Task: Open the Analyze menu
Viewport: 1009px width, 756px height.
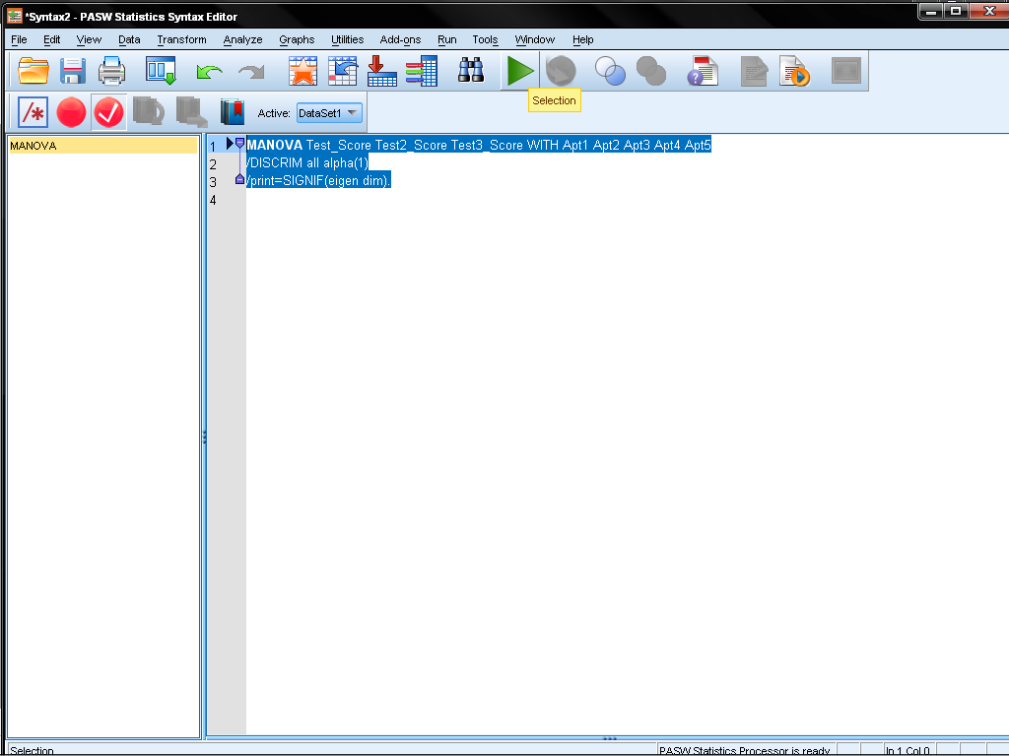Action: 242,39
